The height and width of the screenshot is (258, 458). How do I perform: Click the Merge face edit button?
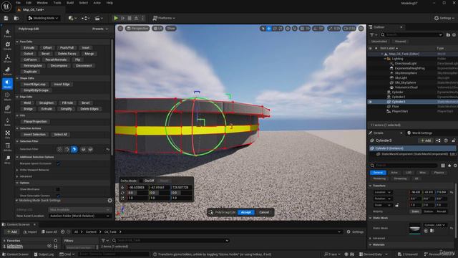pyautogui.click(x=89, y=54)
